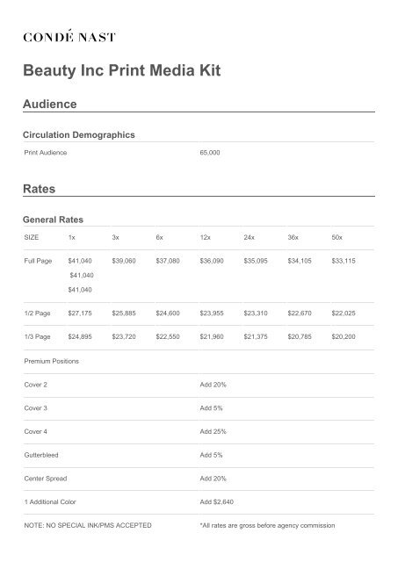Click the Full Page 1x rate $41,040
The image size is (398, 562).
point(80,261)
